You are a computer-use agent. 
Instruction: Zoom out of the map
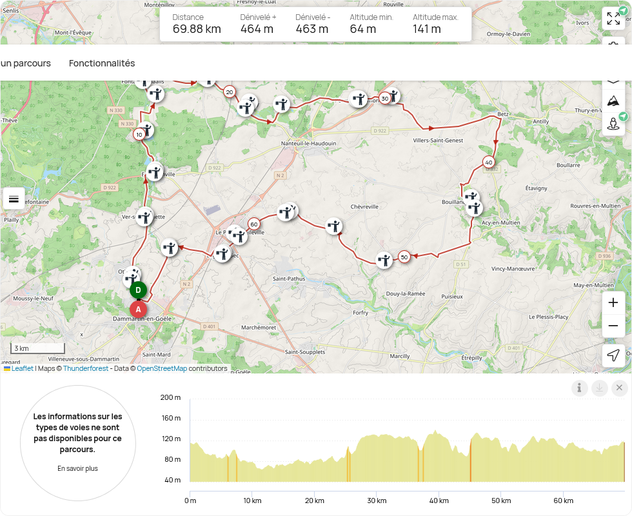(613, 326)
